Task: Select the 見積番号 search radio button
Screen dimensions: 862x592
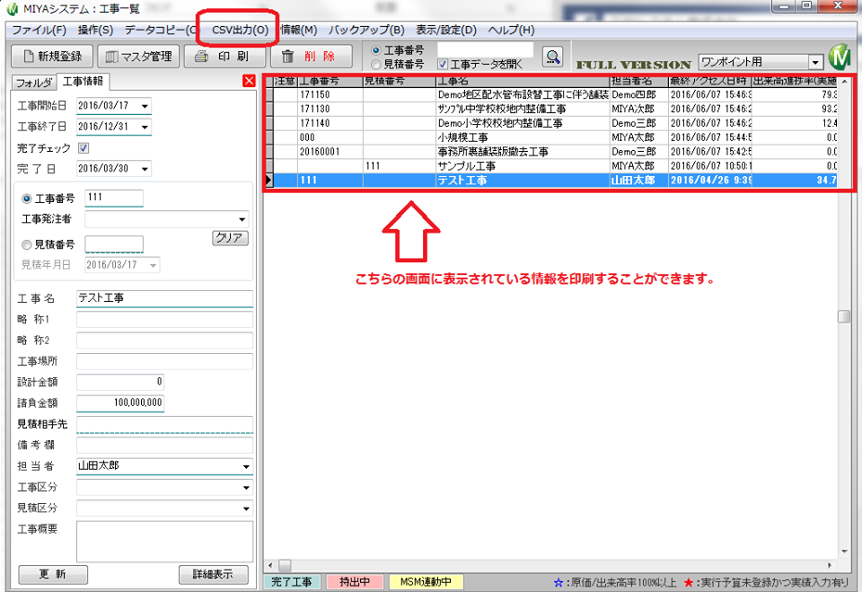Action: (376, 65)
